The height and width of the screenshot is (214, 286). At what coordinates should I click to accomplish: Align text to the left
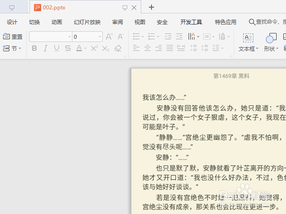136,48
